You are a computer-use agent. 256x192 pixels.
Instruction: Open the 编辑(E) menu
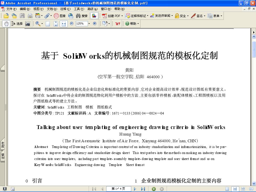25,9
